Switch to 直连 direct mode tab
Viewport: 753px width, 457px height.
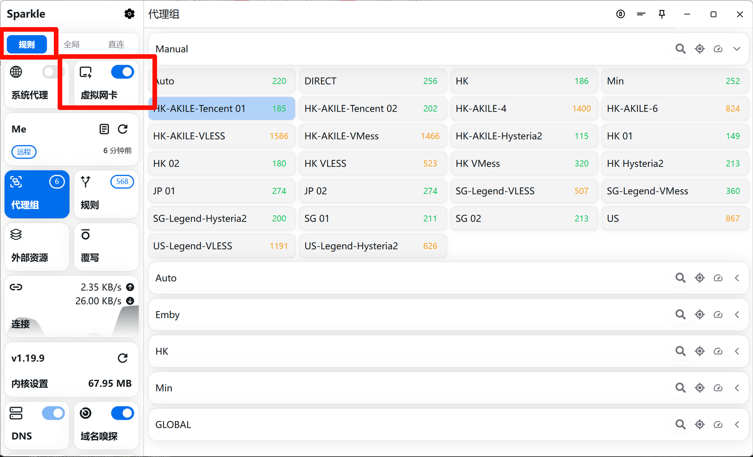[x=116, y=44]
